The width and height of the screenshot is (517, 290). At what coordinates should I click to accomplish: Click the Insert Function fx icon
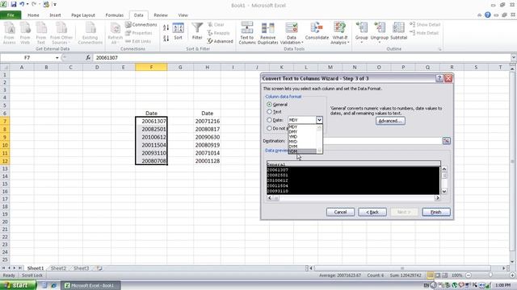88,57
